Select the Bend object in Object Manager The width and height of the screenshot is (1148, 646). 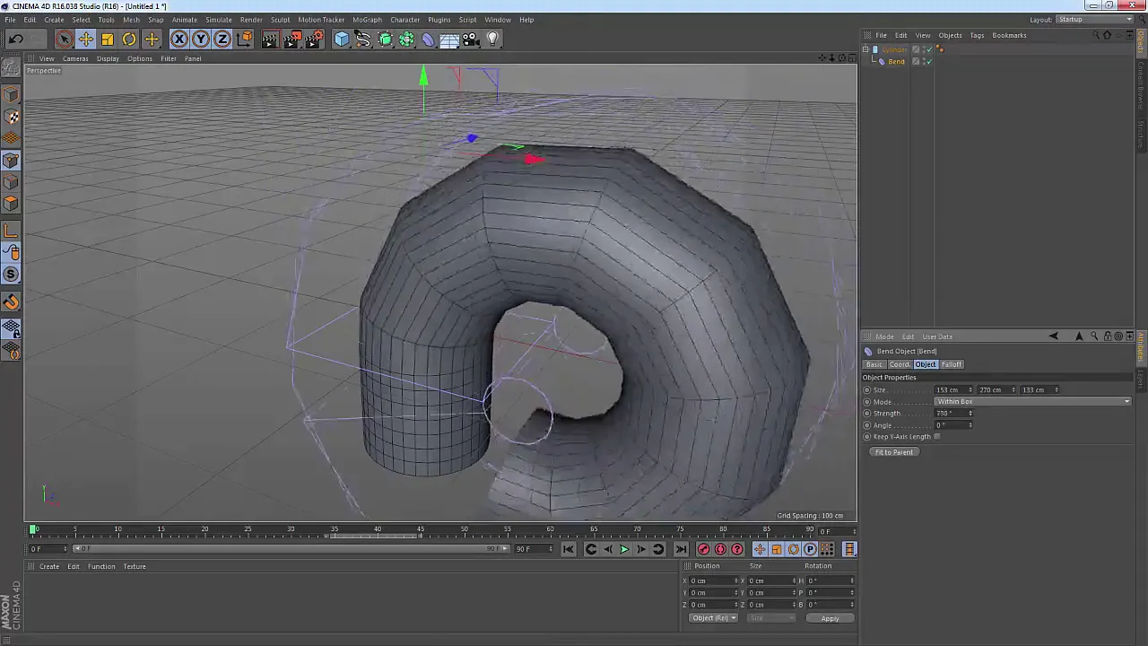[x=896, y=62]
